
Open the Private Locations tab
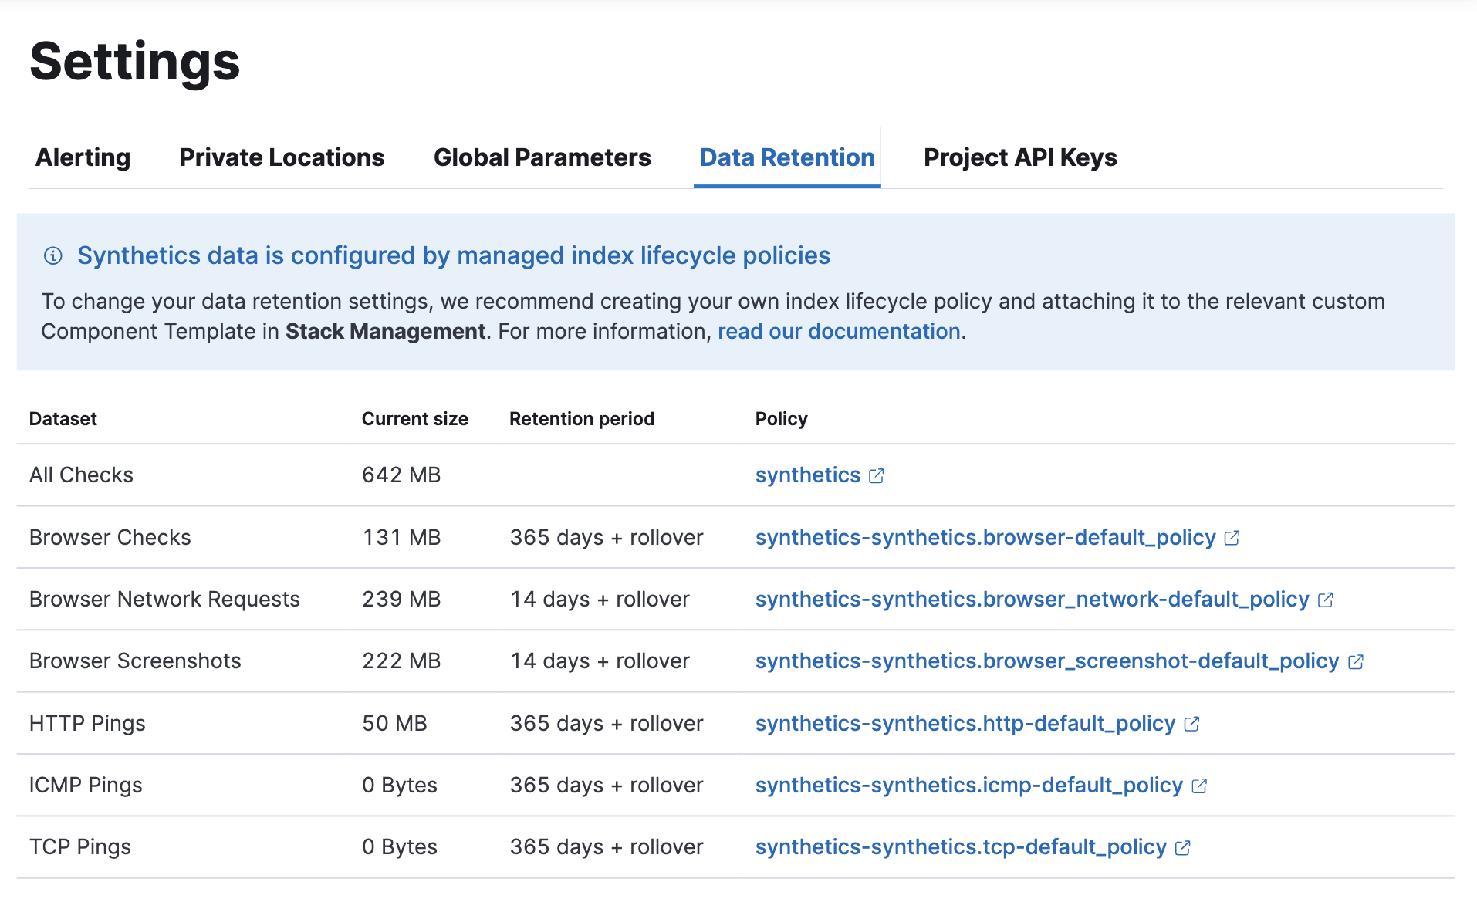tap(281, 157)
